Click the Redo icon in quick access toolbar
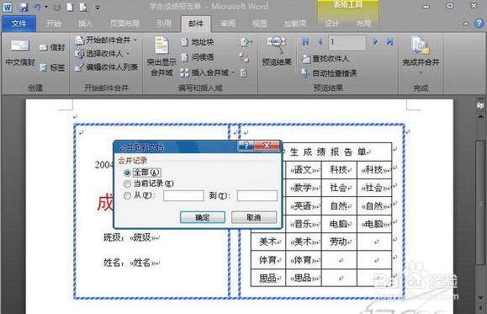Screen dimensions: 487x314 (57, 7)
